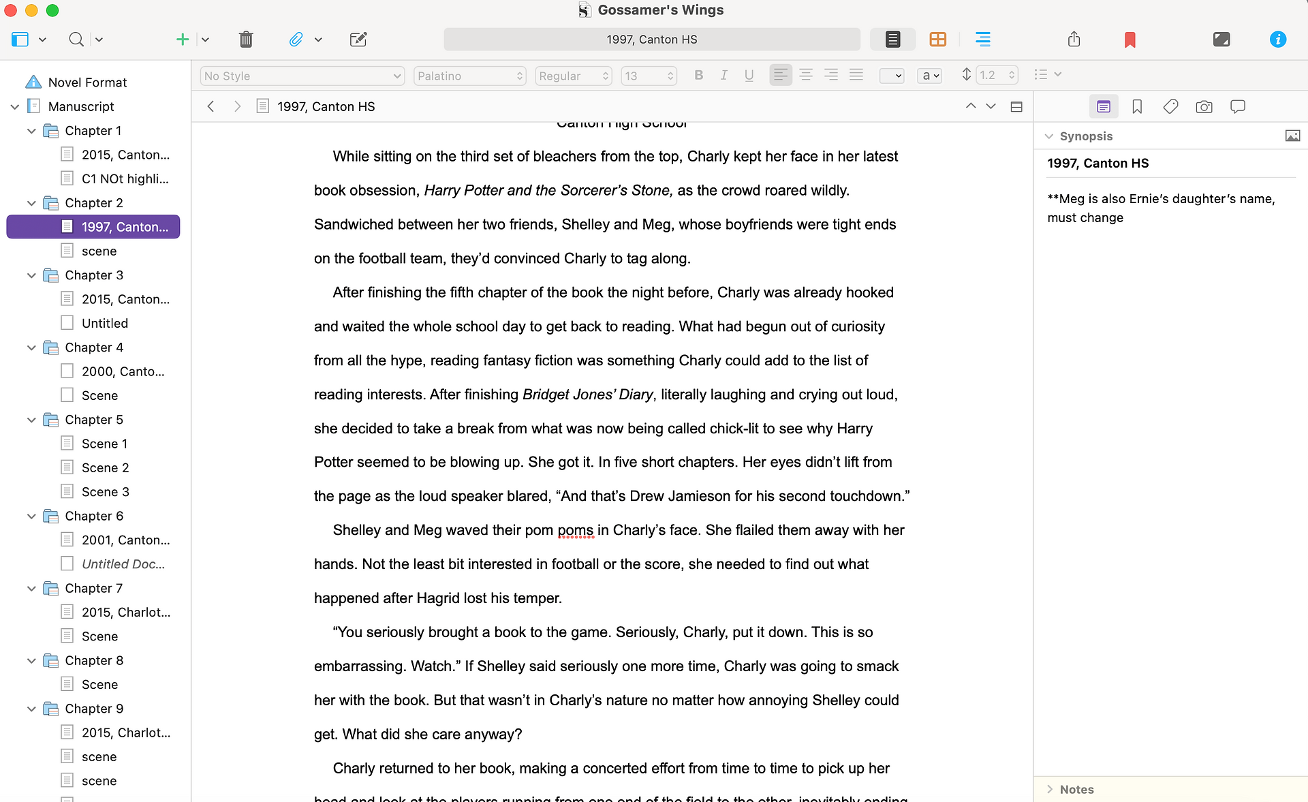Go back in editor history

point(211,106)
